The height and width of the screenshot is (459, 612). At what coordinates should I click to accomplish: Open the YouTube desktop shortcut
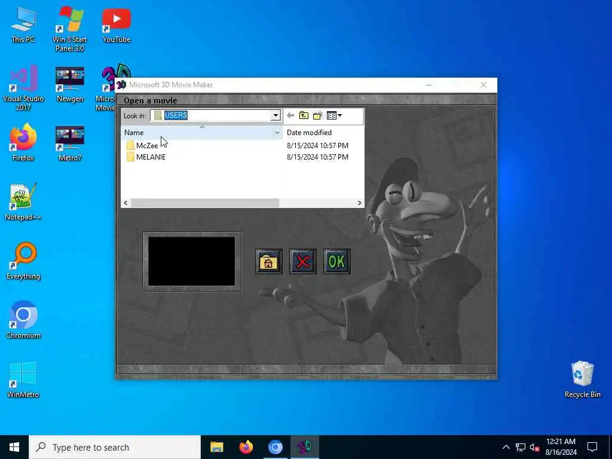click(x=117, y=25)
